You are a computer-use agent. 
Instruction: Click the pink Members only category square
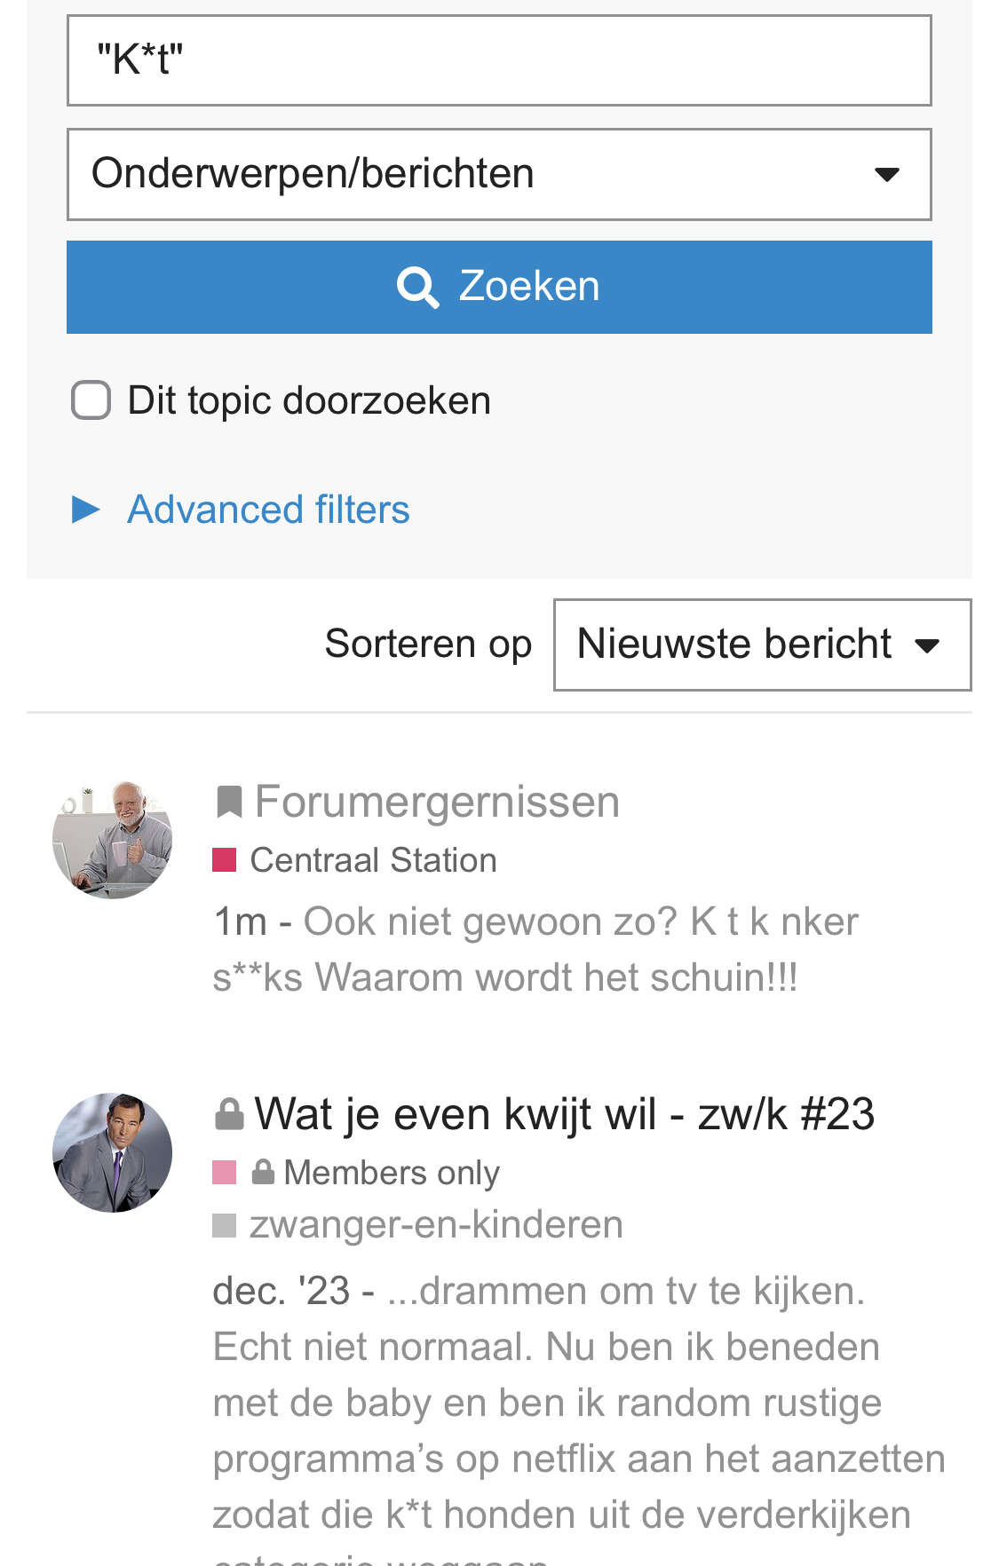point(225,1173)
